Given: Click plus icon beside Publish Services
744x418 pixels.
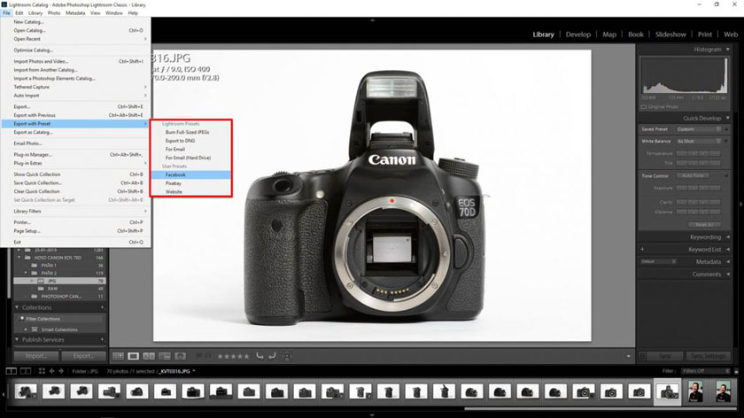Looking at the screenshot, I should (102, 340).
